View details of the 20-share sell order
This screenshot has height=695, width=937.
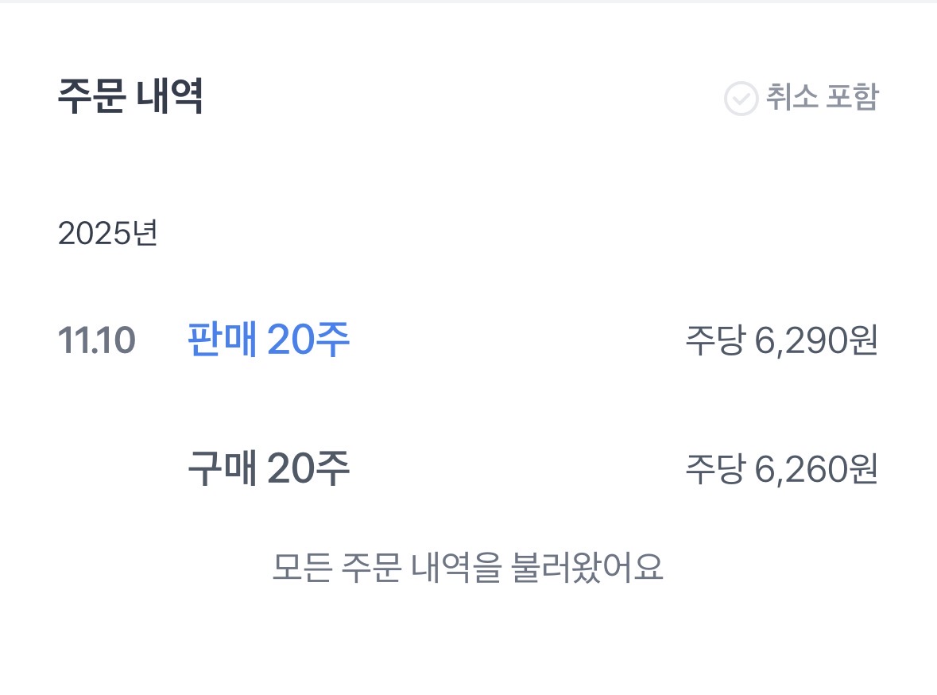269,340
